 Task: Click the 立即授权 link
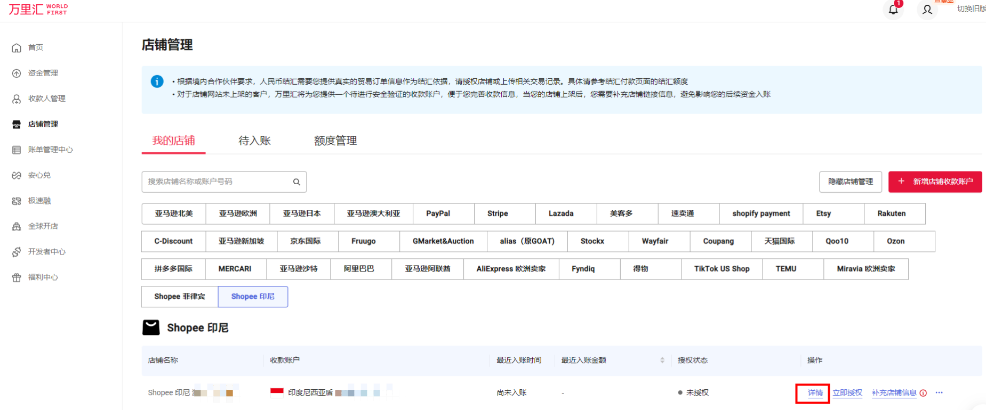click(847, 393)
